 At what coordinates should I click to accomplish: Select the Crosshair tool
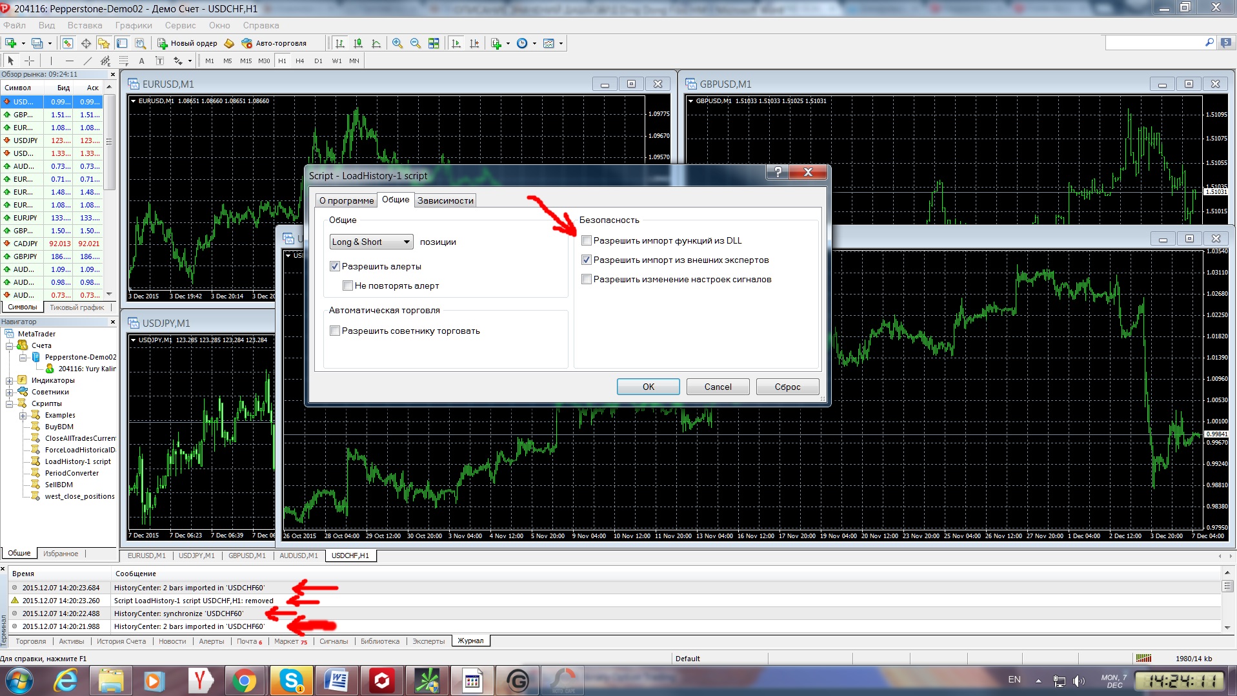click(x=29, y=61)
